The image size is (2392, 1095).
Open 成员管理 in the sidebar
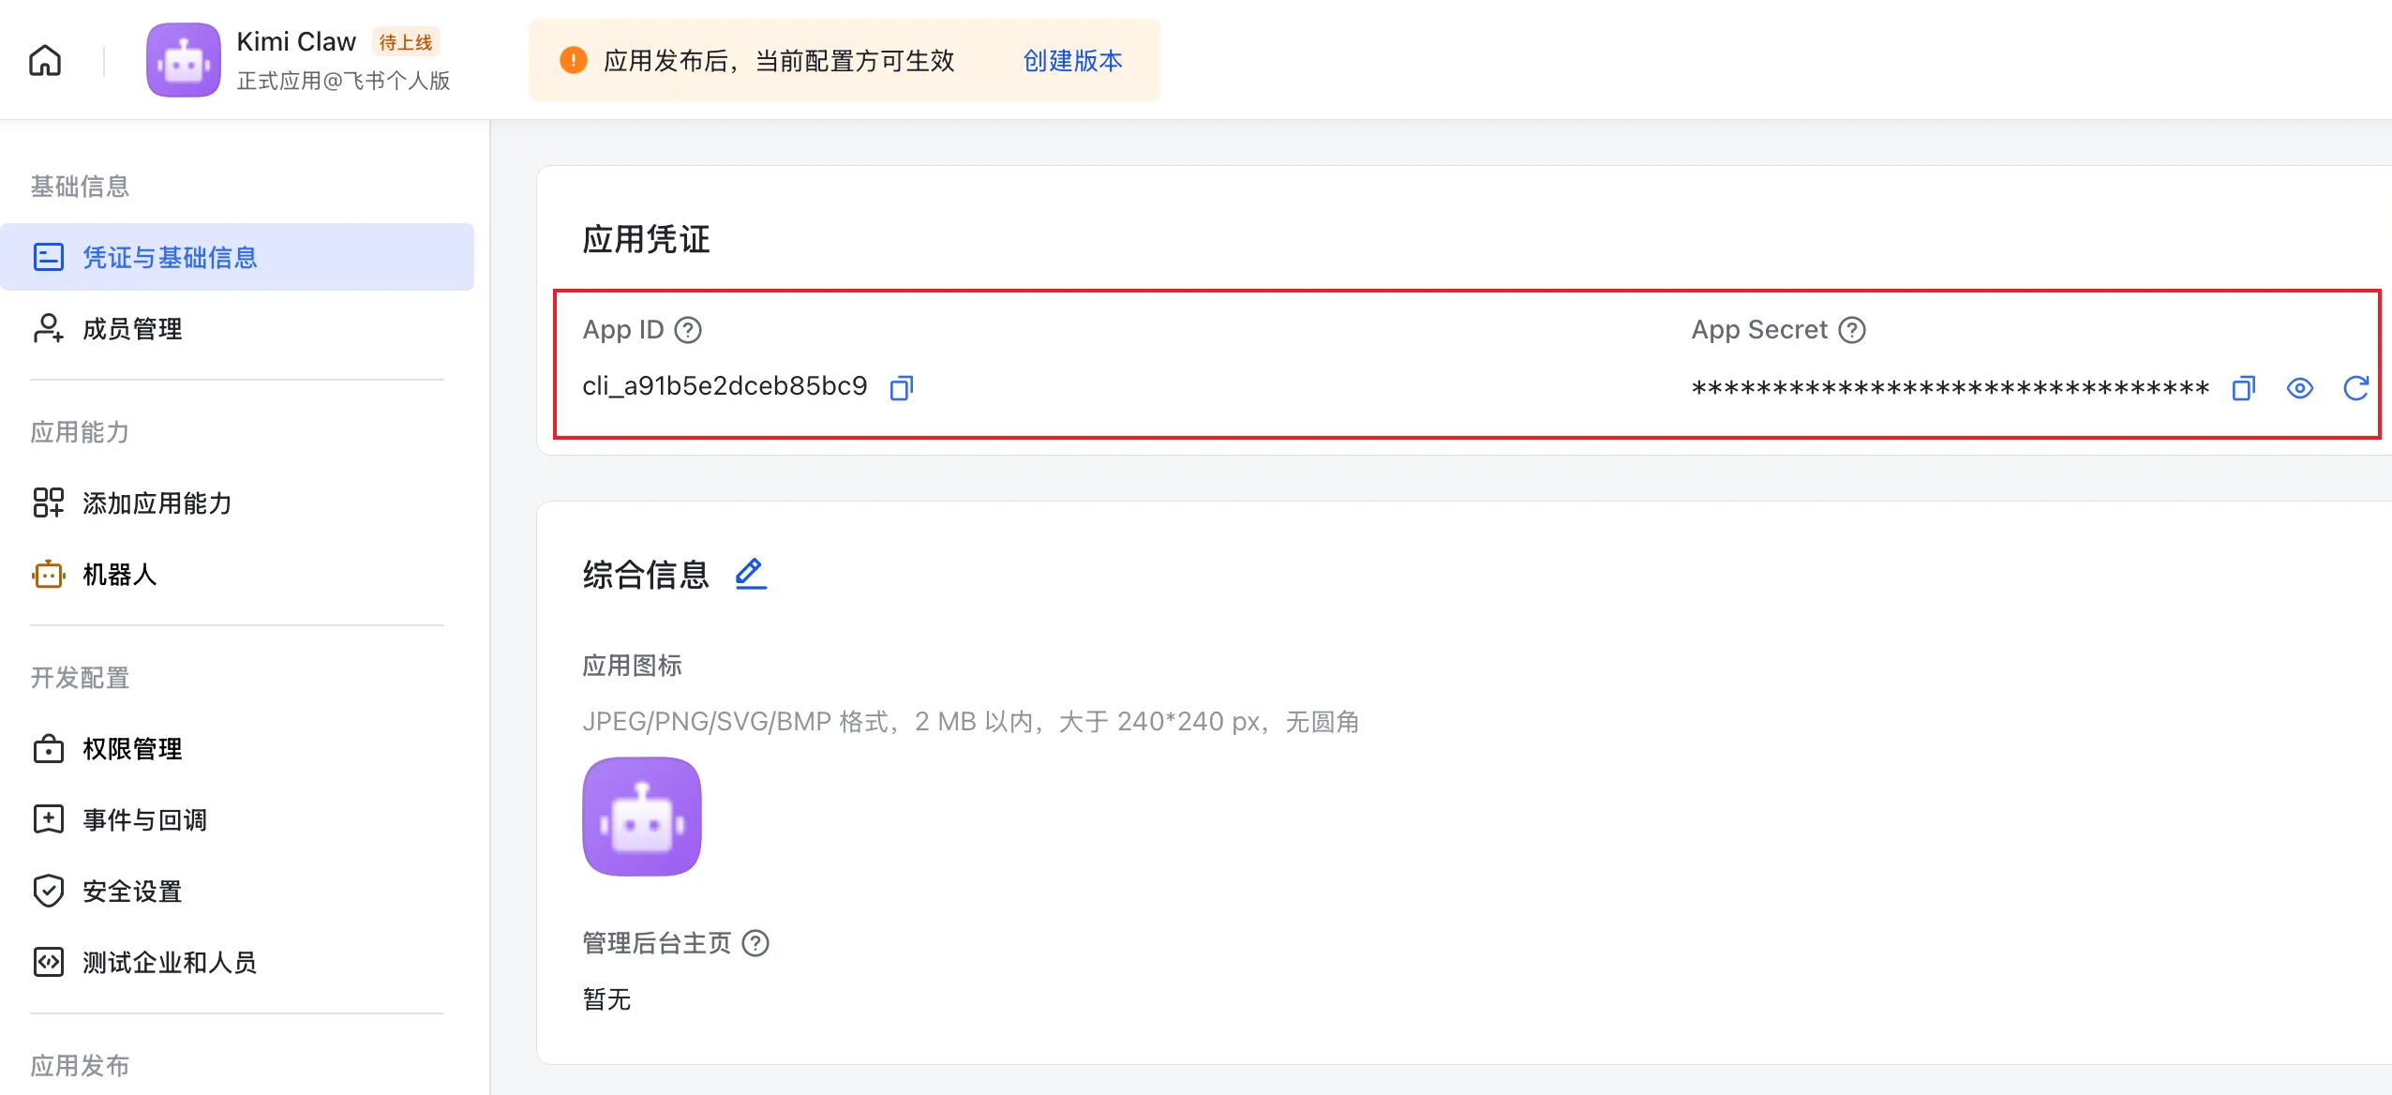point(132,329)
